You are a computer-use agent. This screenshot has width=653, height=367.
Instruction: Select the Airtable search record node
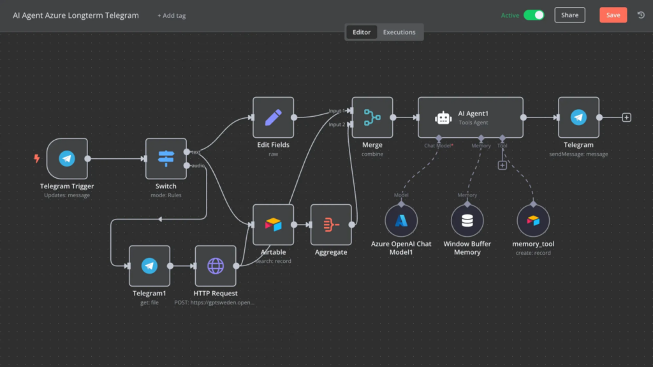click(273, 225)
